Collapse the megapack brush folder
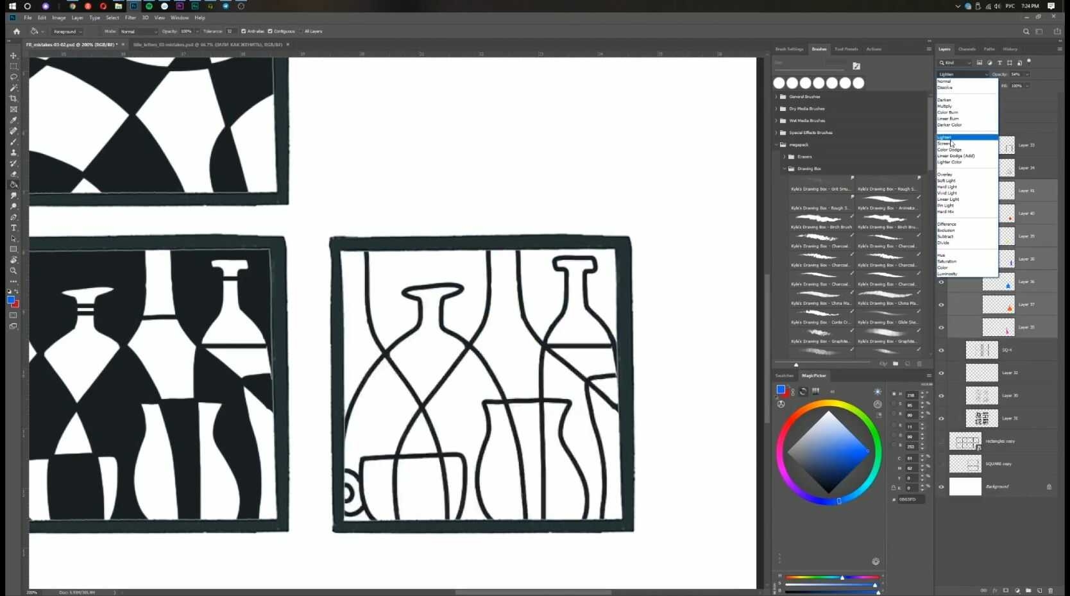Image resolution: width=1070 pixels, height=596 pixels. click(776, 145)
